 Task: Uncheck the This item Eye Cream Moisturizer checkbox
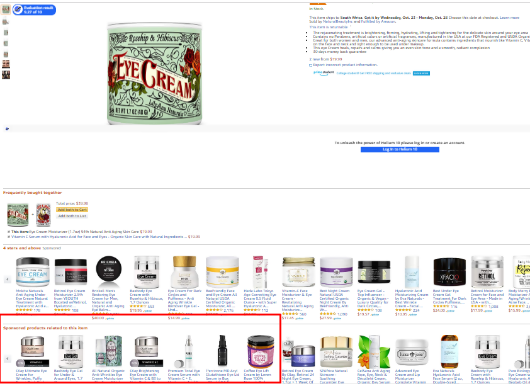(8, 232)
